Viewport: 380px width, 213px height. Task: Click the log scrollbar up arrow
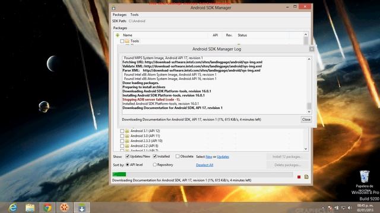click(309, 59)
